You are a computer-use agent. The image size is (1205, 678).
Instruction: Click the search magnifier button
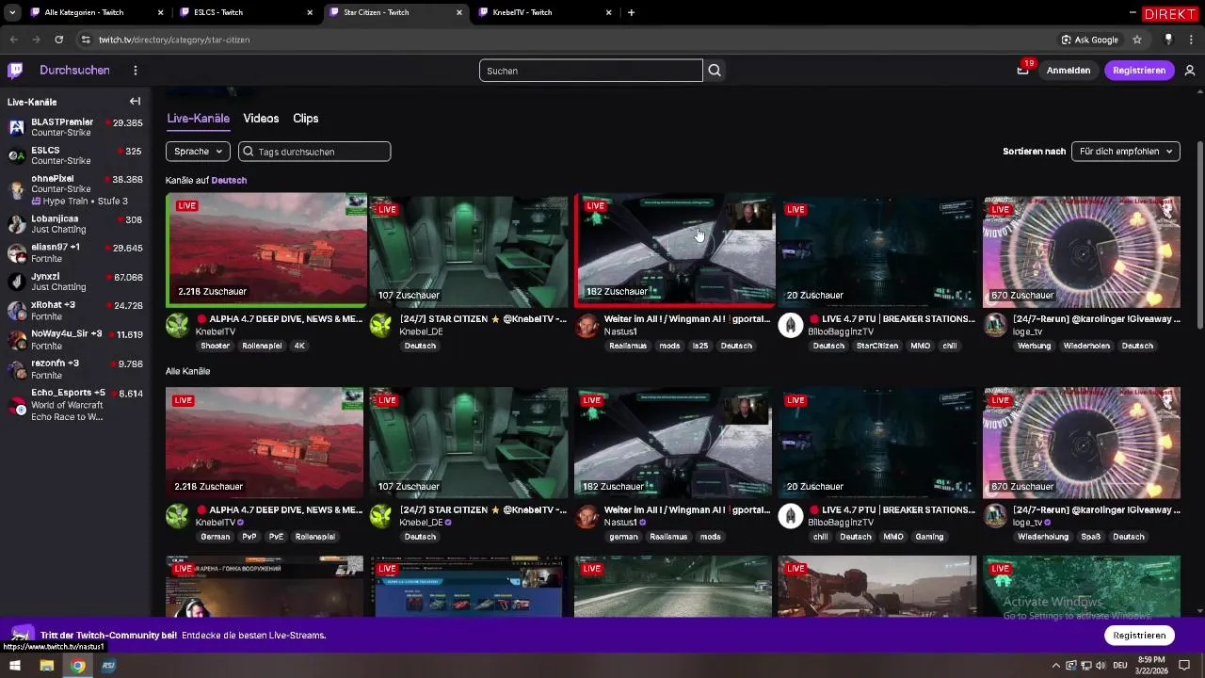[715, 71]
